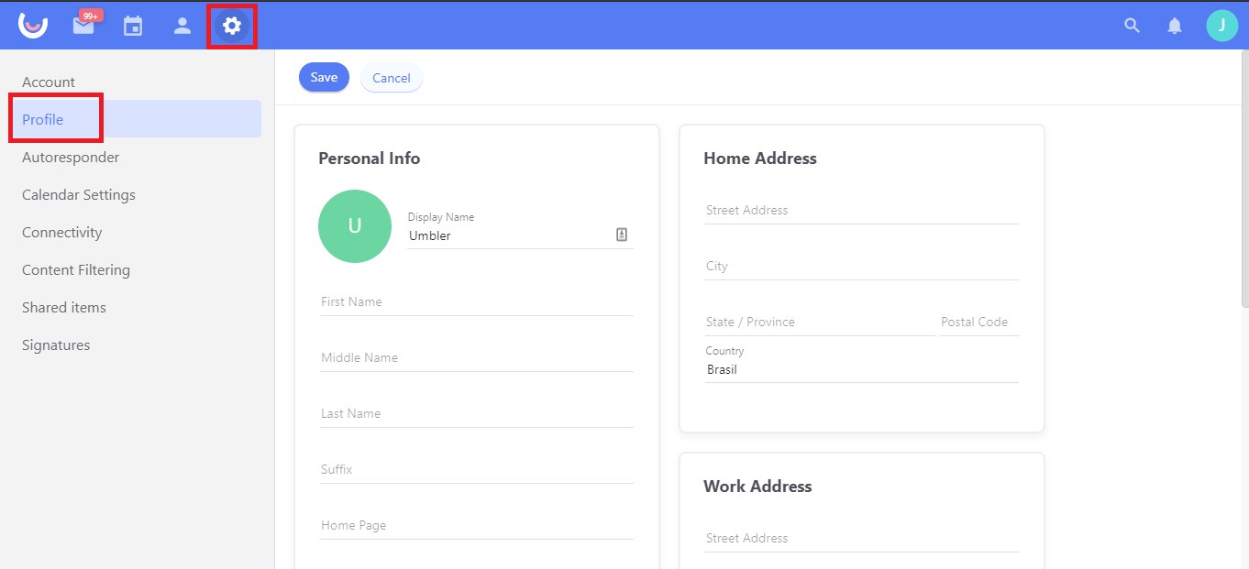Click the Umbler logo icon

(33, 26)
